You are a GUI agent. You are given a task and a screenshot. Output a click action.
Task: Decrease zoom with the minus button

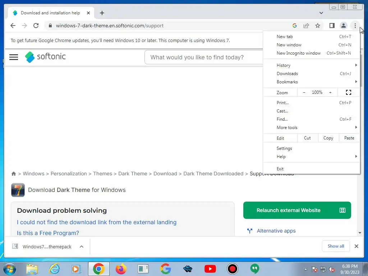(304, 92)
